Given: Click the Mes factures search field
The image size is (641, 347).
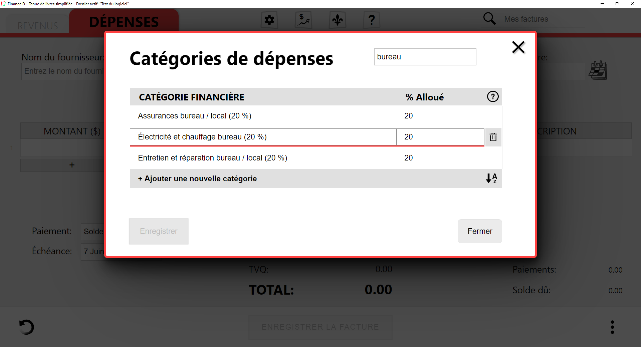Looking at the screenshot, I should [x=544, y=19].
